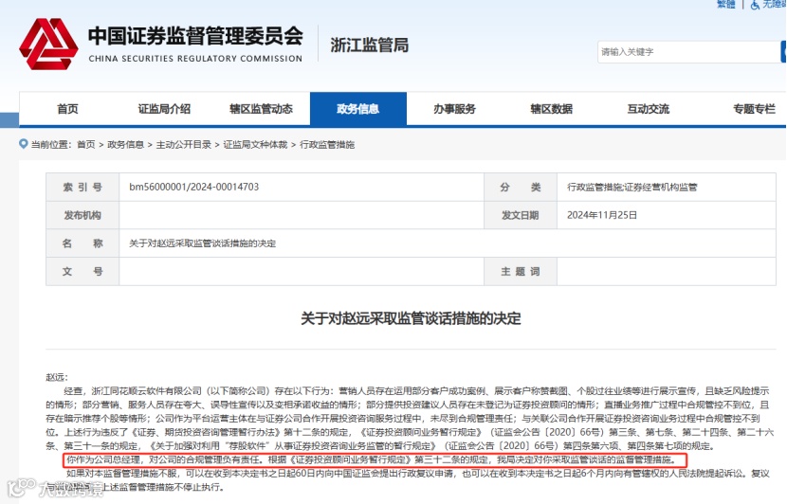Screen dimensions: 787x504
Task: Open the 辖区监管动态 navigation tab
Action: 262,109
